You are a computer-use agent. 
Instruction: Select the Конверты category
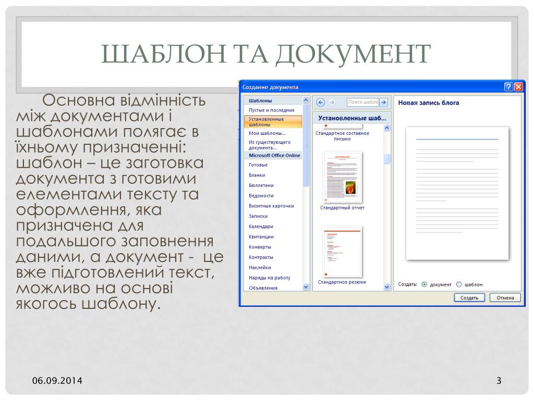(x=260, y=247)
